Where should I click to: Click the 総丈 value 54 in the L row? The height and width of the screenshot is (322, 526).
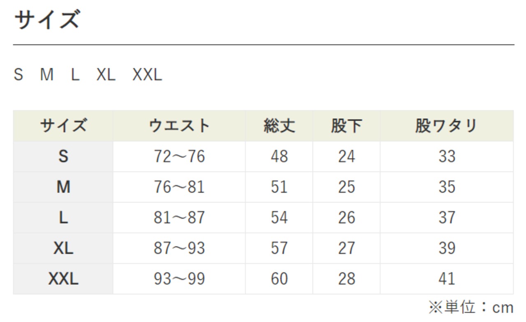(x=279, y=218)
